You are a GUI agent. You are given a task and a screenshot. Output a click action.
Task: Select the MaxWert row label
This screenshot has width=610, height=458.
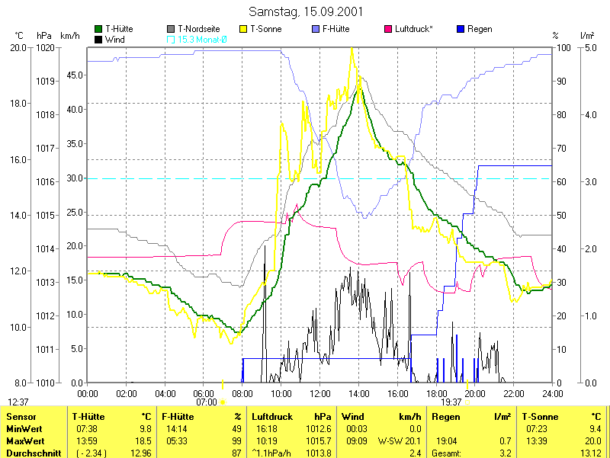tap(26, 441)
